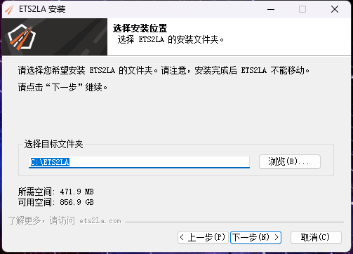
Task: Click 下一步(N) to continue installation
Action: point(255,237)
